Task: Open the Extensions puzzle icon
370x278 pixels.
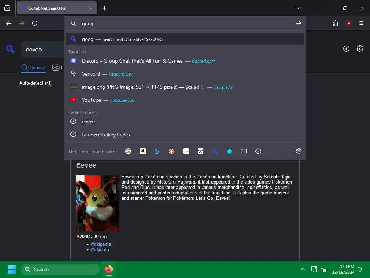Action: coord(335,23)
